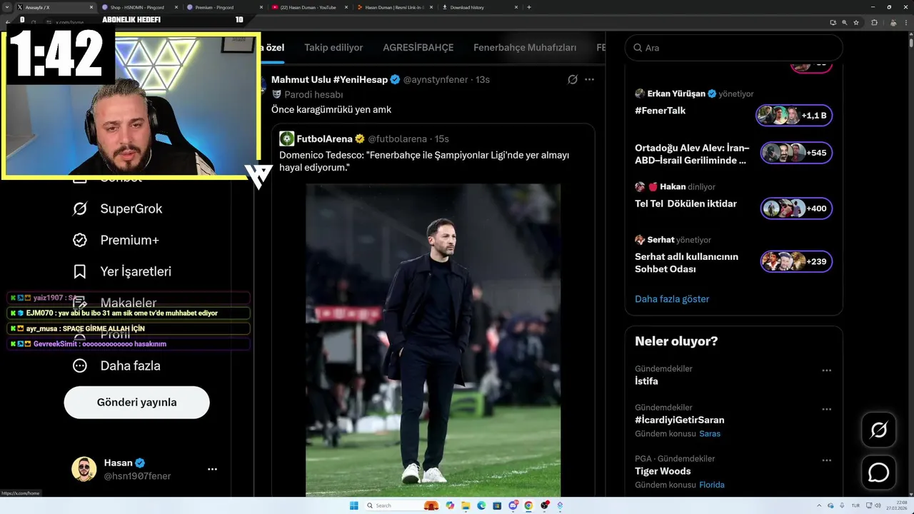This screenshot has height=514, width=914.
Task: Open the +400 listeners badge
Action: pyautogui.click(x=796, y=208)
